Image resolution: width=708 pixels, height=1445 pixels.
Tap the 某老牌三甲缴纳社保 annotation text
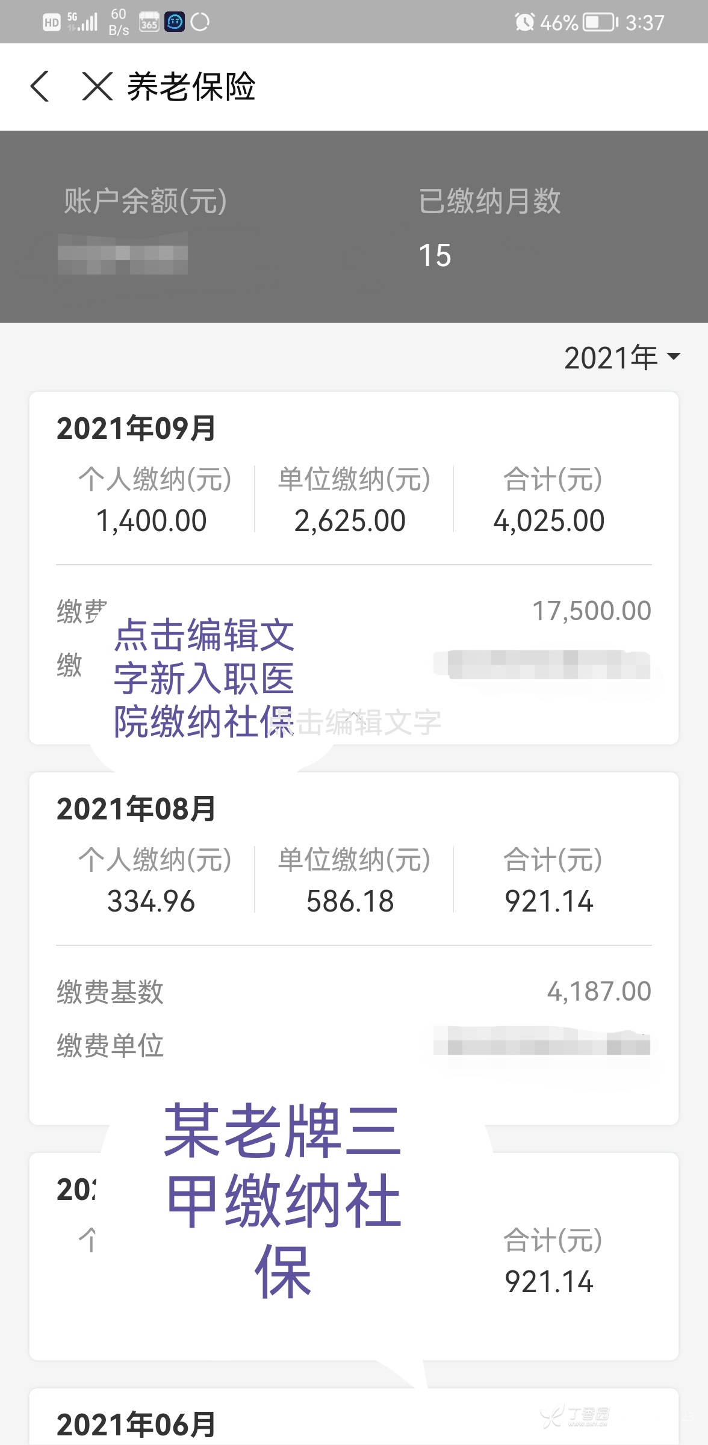pyautogui.click(x=283, y=1198)
